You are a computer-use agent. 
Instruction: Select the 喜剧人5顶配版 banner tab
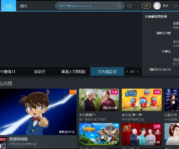(73, 72)
